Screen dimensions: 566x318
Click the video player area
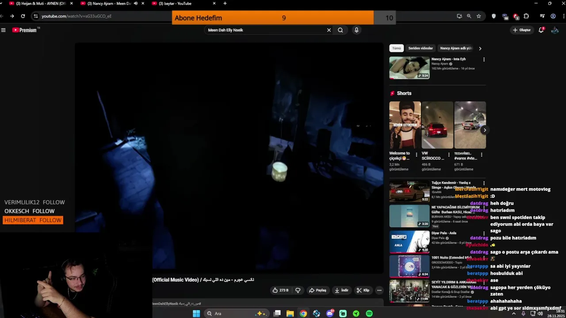pos(229,158)
